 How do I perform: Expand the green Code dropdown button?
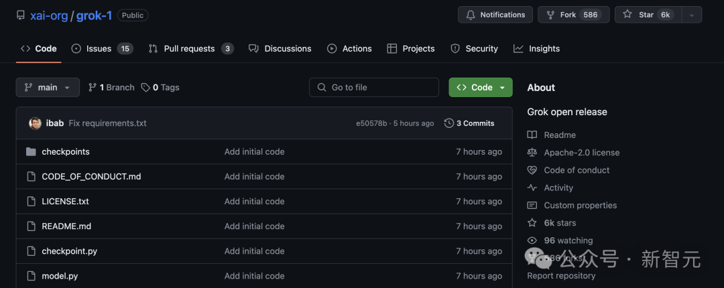(481, 88)
